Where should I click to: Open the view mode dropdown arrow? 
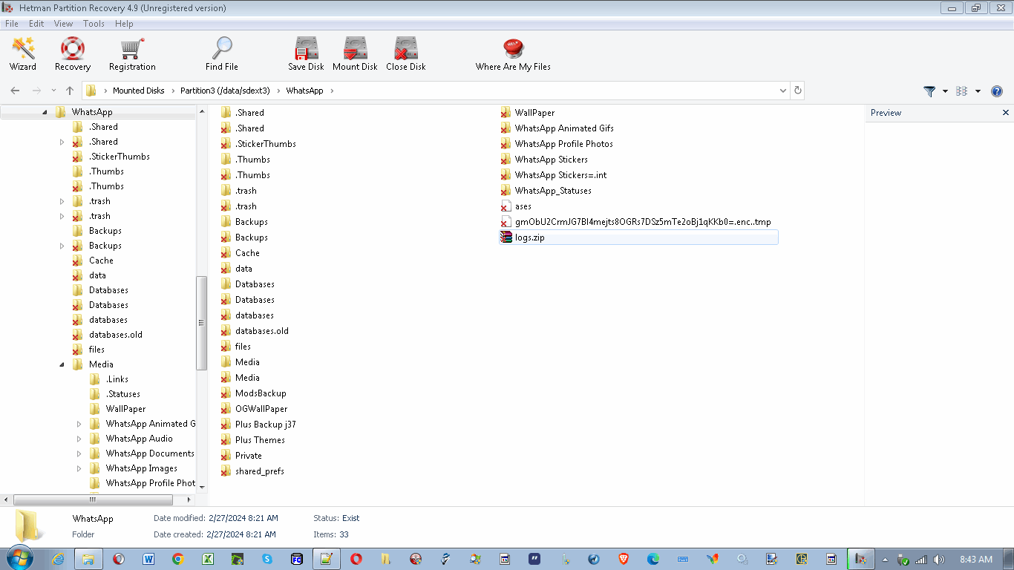click(978, 91)
